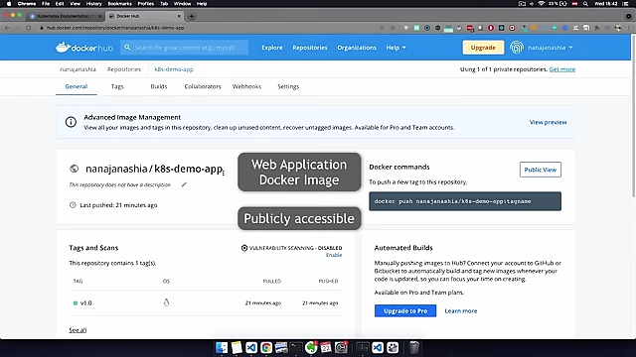Open the Profiles menu in the menu bar
Viewport: 636px width, 357px height.
point(146,4)
